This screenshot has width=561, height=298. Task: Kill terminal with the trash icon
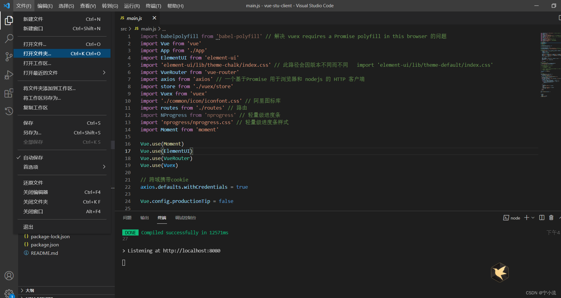[x=551, y=218]
